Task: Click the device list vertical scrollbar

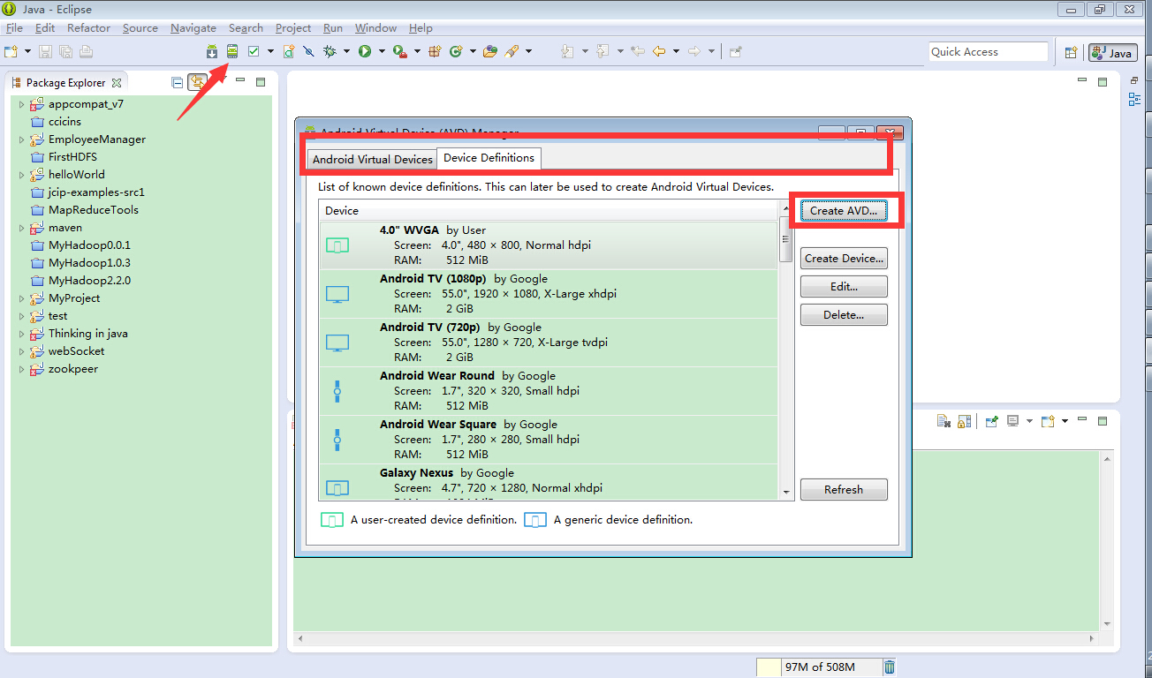Action: (x=785, y=350)
